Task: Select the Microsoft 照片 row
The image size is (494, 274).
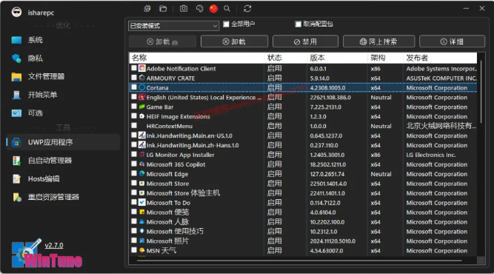Action: click(303, 241)
